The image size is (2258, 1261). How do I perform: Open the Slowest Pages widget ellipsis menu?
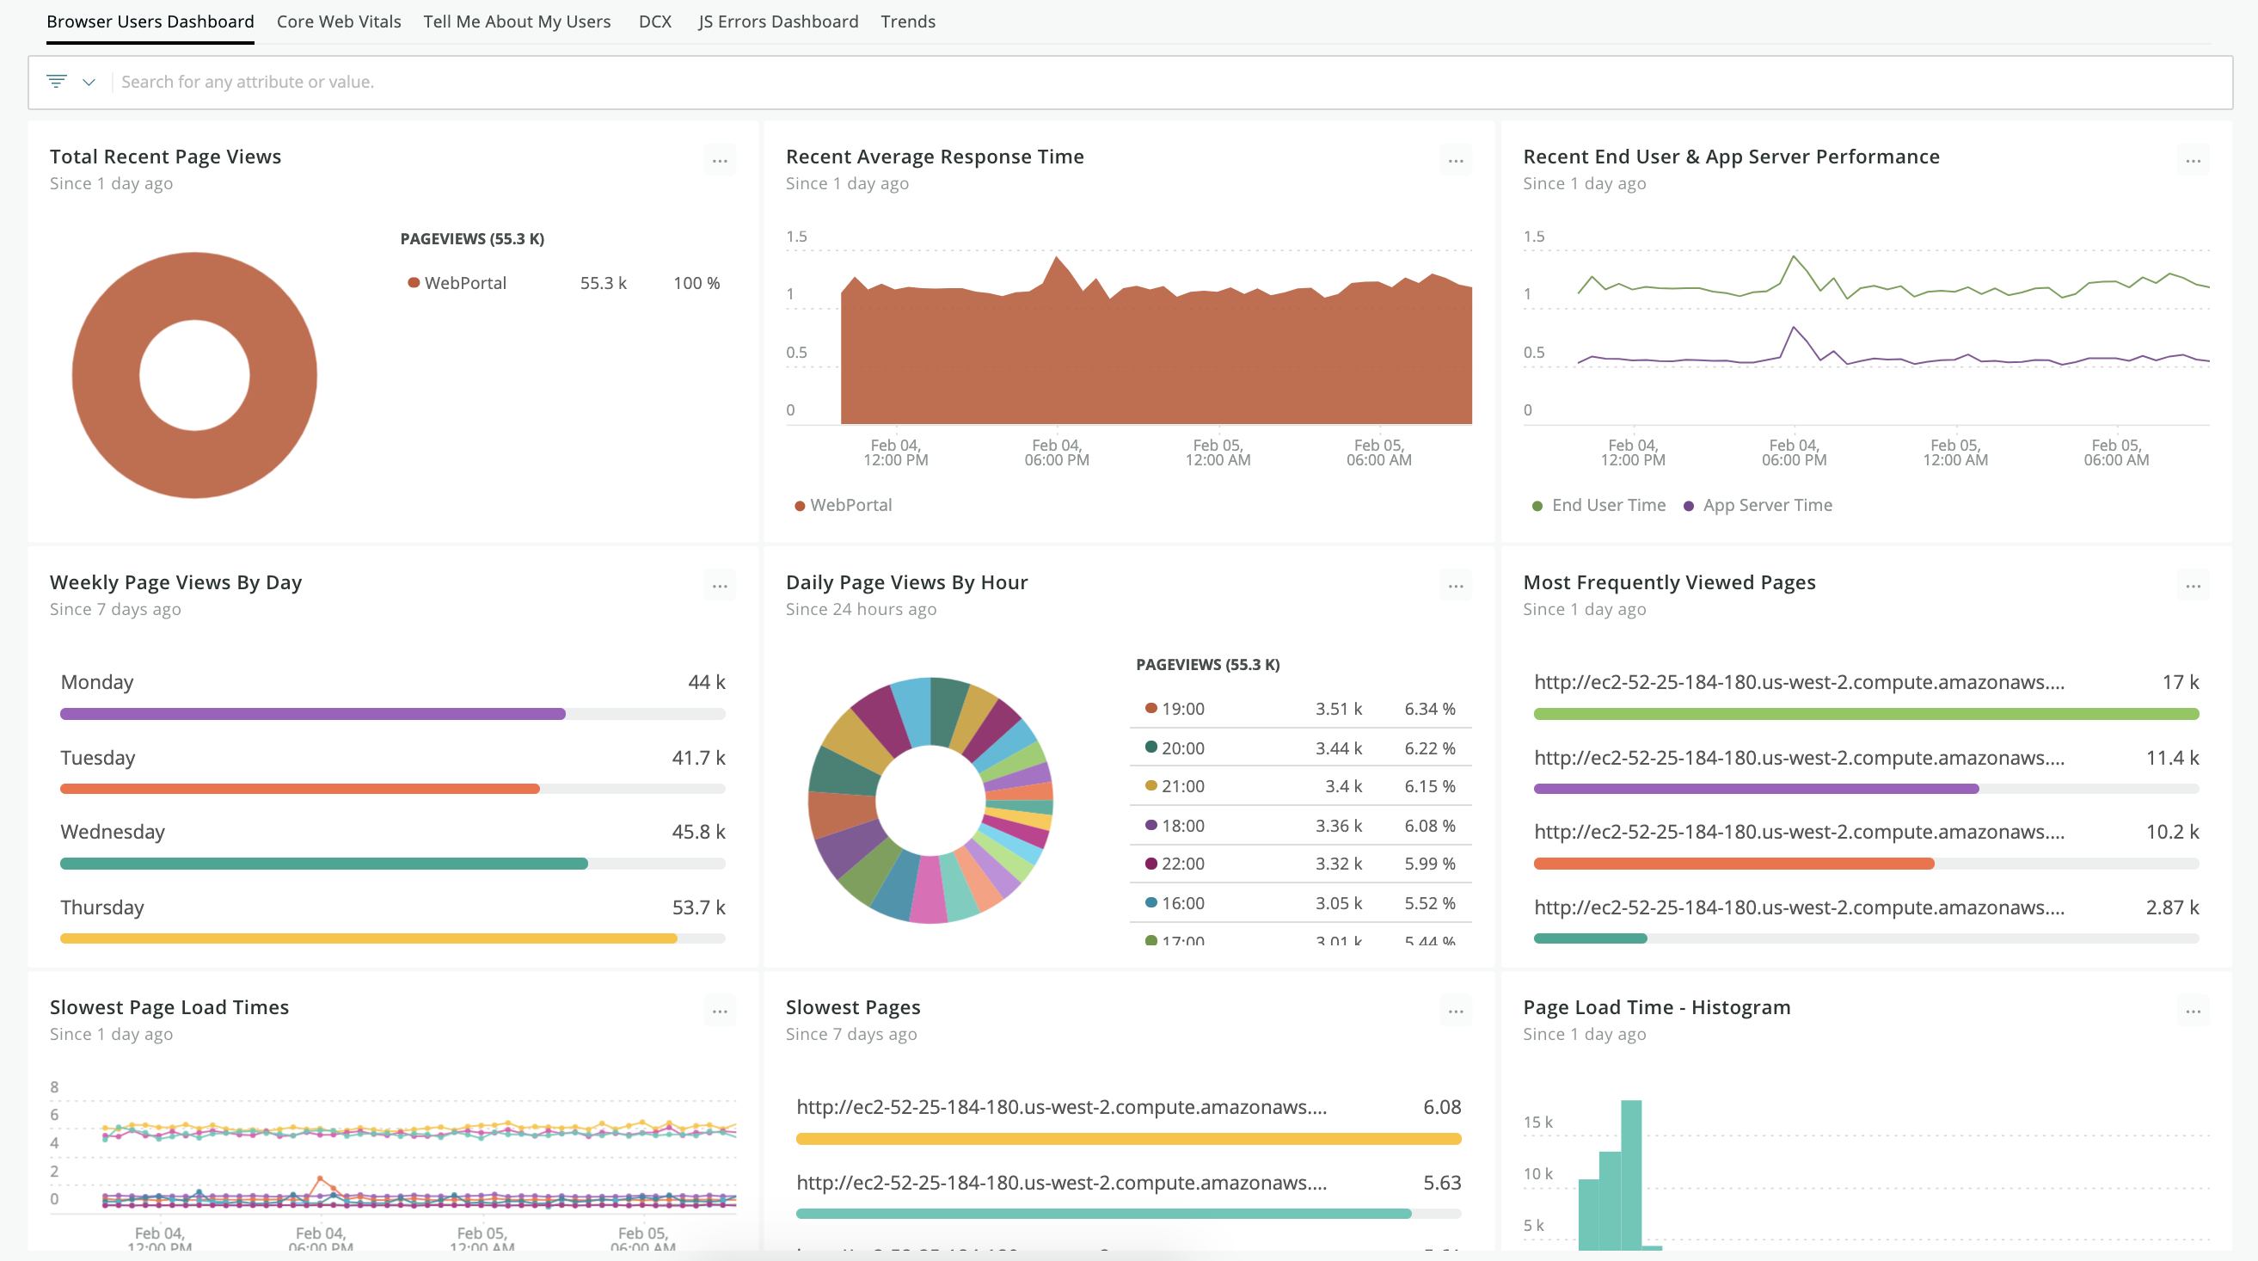[1456, 1011]
